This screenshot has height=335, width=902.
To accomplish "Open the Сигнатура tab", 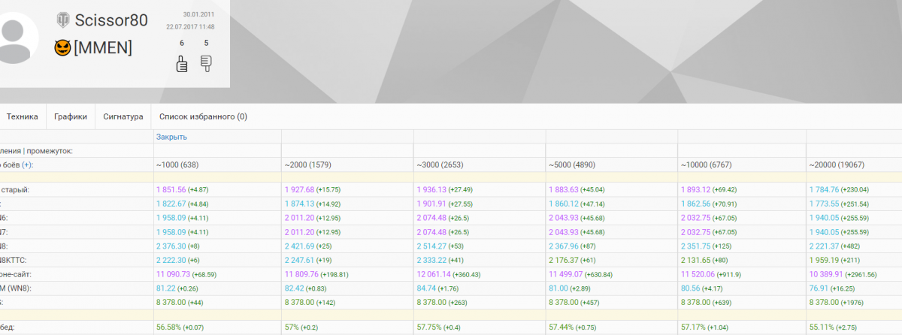I will tap(123, 116).
